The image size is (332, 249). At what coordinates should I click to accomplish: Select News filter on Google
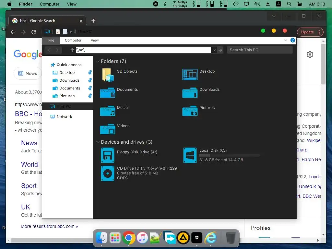coord(28,73)
